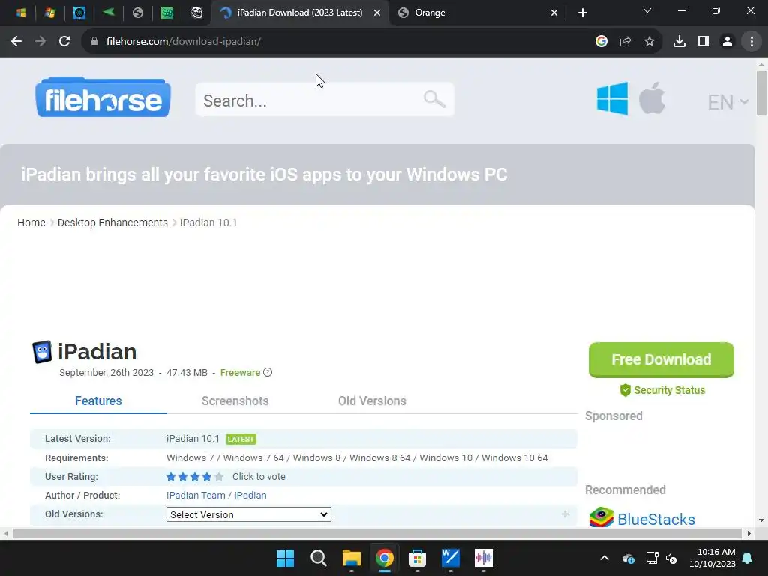Viewport: 768px width, 576px height.
Task: Click the second pinned browser tab
Action: point(49,13)
